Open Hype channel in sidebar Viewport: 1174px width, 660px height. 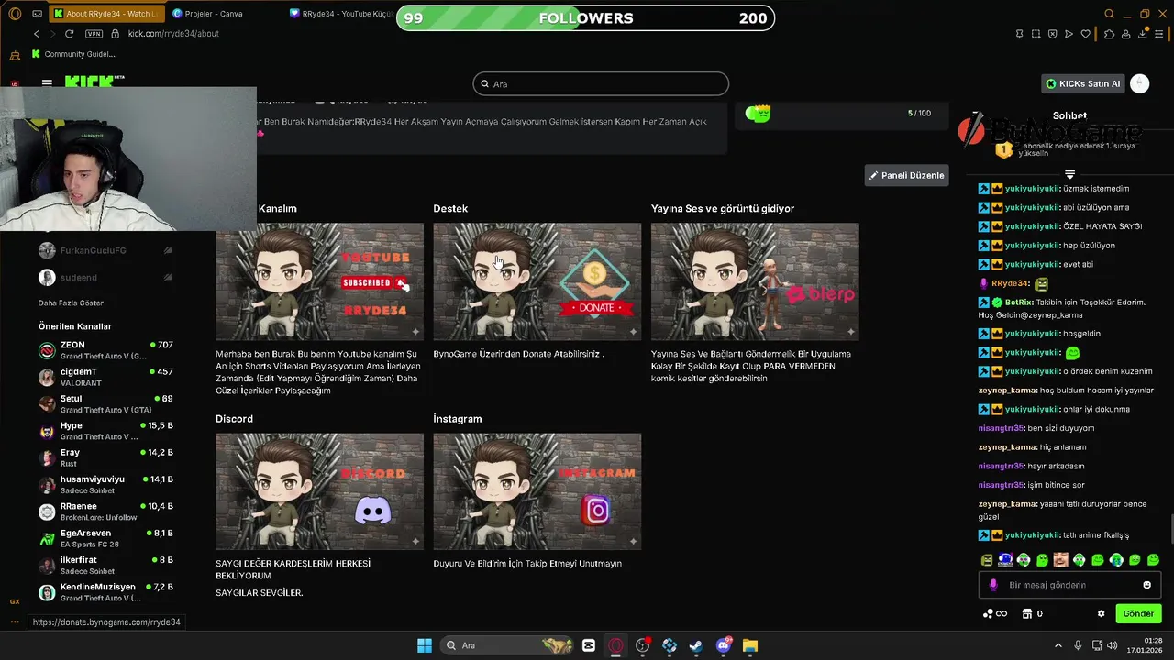105,431
